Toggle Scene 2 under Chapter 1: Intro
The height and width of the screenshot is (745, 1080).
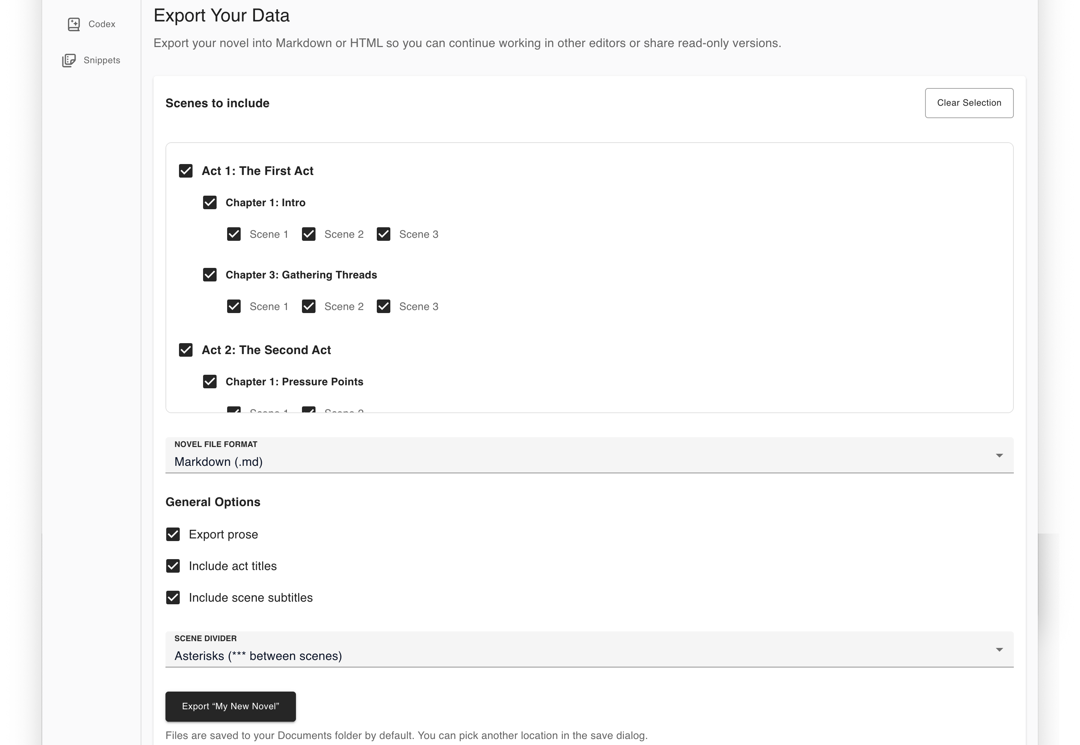click(x=309, y=234)
